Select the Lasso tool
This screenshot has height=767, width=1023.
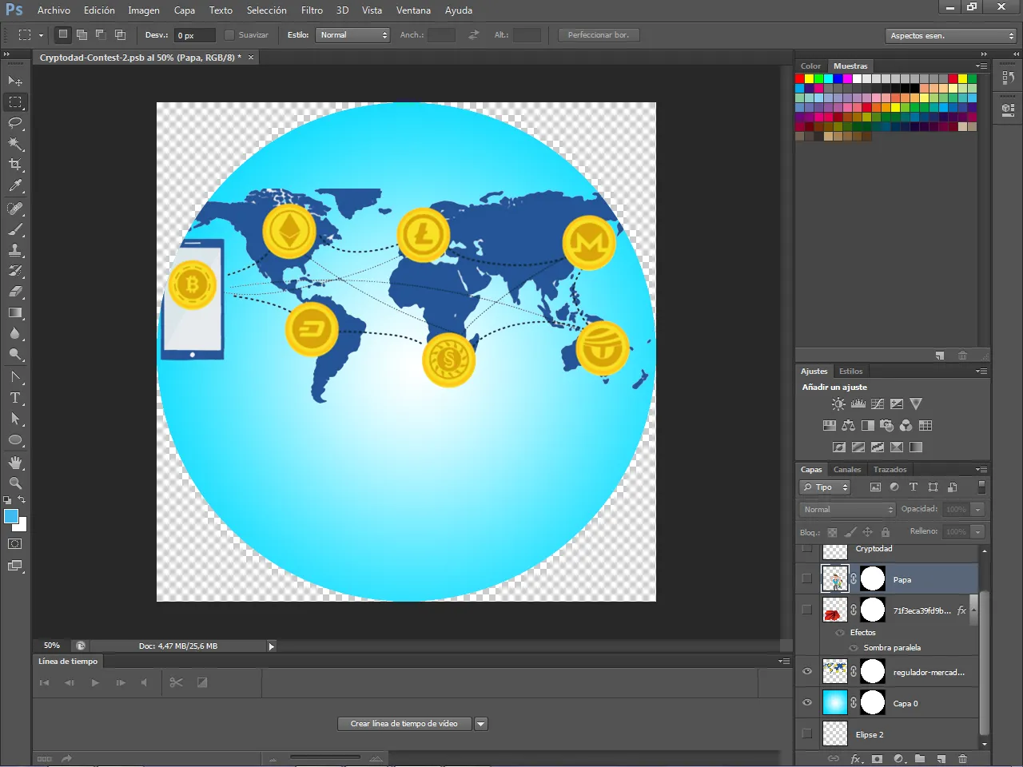tap(15, 123)
